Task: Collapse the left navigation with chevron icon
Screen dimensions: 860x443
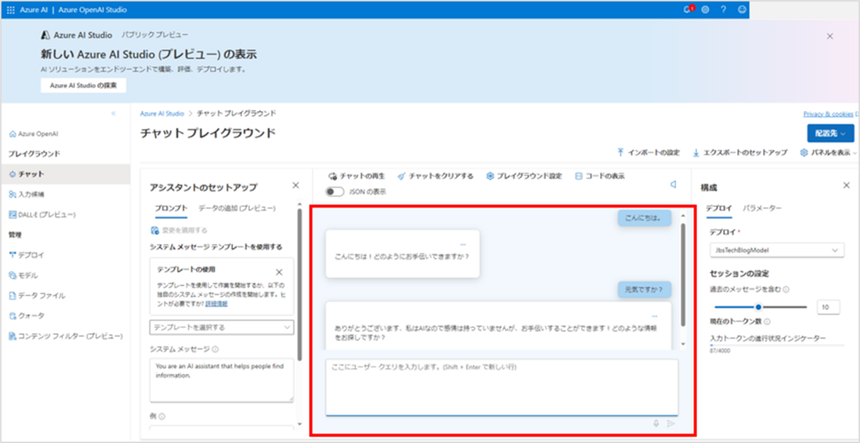Action: click(x=113, y=114)
